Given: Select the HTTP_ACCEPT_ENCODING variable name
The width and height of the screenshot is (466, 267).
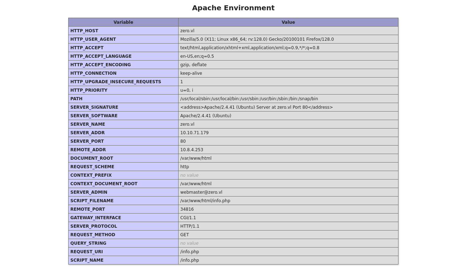Looking at the screenshot, I should pyautogui.click(x=100, y=65).
